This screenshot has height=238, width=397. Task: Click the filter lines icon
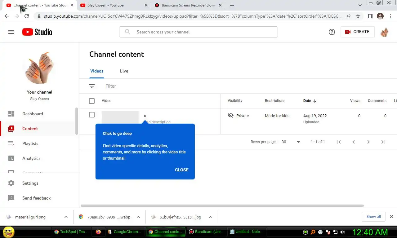[92, 86]
